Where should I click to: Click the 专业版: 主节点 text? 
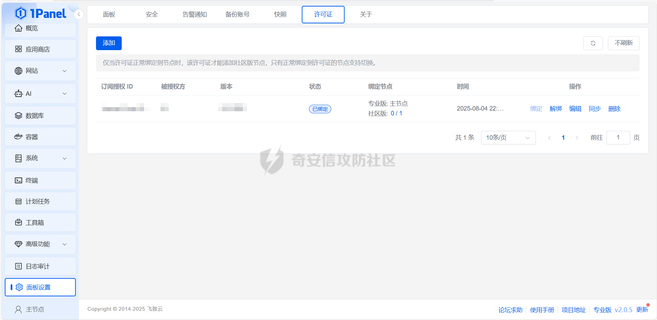click(388, 104)
